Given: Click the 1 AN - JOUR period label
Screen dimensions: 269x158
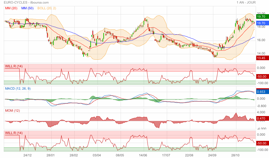Looking at the screenshot, I should click(x=246, y=2).
